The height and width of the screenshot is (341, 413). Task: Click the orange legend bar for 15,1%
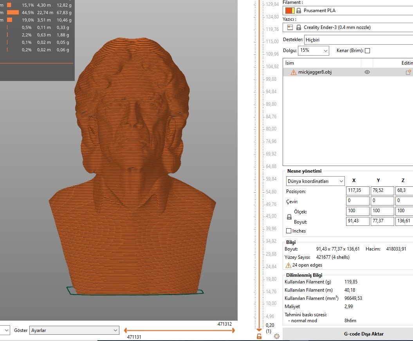click(x=9, y=5)
